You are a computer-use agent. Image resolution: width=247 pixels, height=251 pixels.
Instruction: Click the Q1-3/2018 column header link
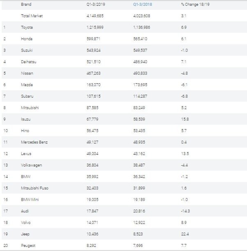coord(142,4)
